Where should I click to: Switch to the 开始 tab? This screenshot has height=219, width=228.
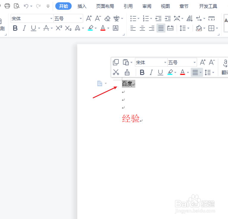point(63,6)
